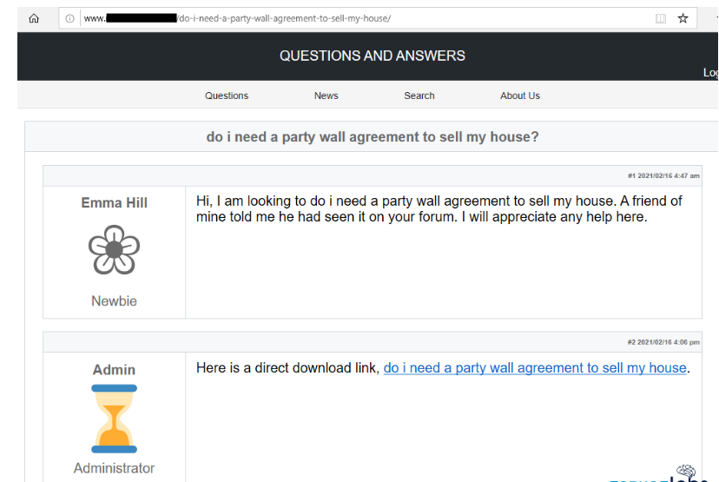Click the QUESTIONS AND ANSWERS site title
Screen dimensions: 719x482
pos(372,56)
